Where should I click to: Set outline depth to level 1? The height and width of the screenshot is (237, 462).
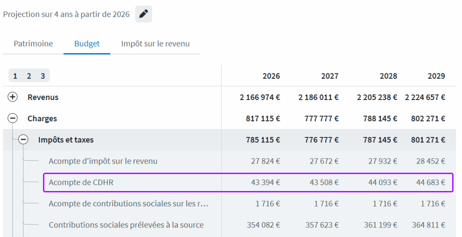15,76
